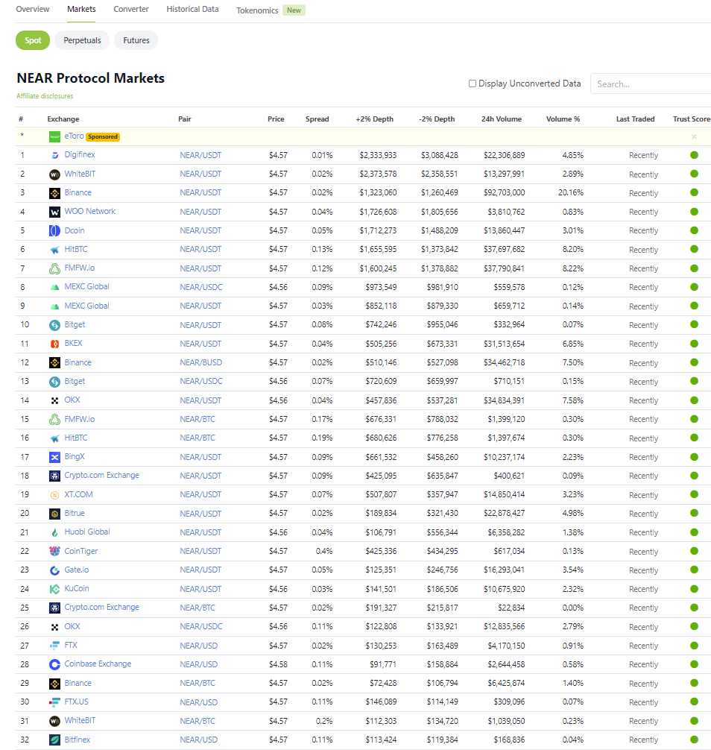
Task: Click the KuCoin logo icon
Action: tap(54, 589)
